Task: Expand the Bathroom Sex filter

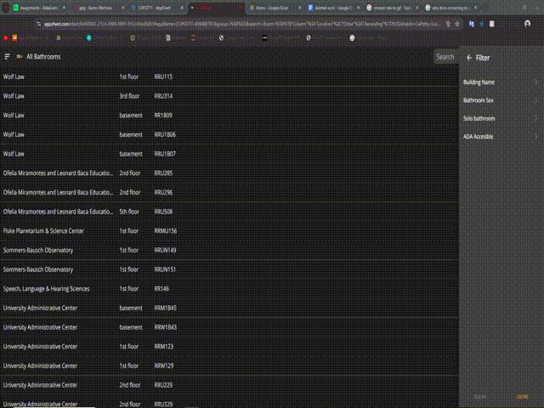Action: (500, 100)
